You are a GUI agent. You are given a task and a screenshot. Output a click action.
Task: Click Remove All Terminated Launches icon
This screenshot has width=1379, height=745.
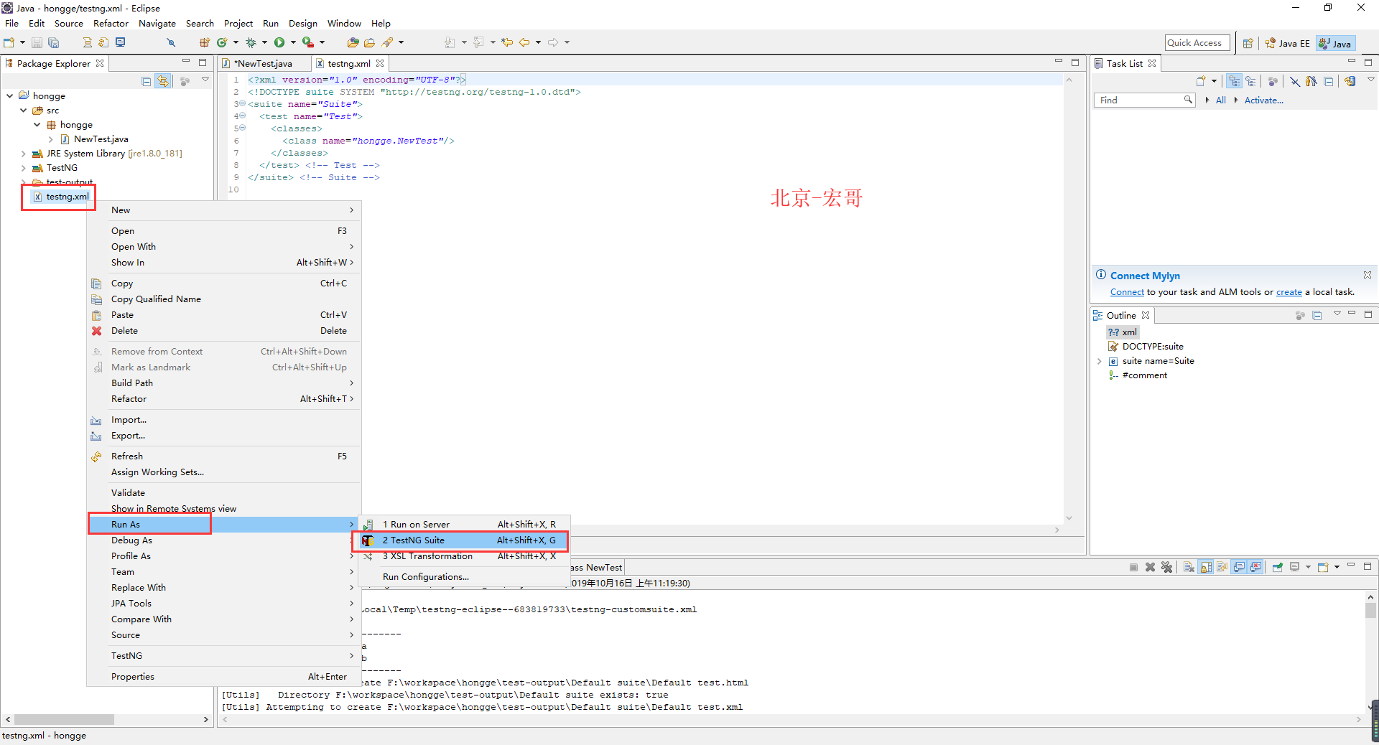1166,567
